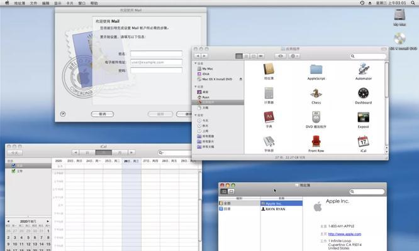The width and height of the screenshot is (419, 251).
Task: Open the Address Book app in Finder
Action: [x=269, y=69]
